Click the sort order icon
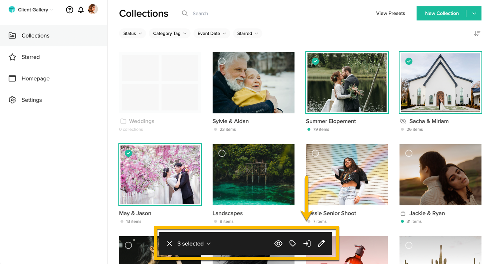493x264 pixels. pyautogui.click(x=477, y=33)
